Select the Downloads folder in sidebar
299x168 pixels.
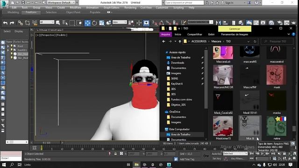coord(178,63)
